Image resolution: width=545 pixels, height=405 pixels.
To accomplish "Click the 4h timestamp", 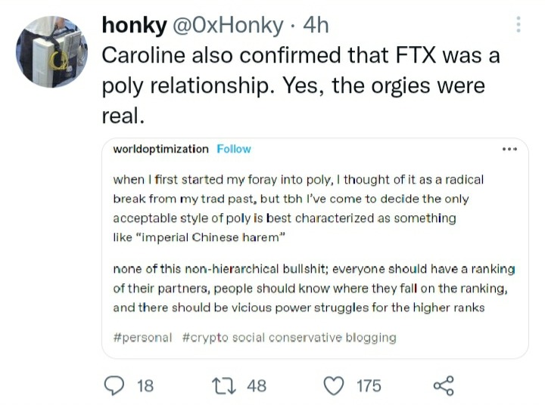I will (x=315, y=25).
